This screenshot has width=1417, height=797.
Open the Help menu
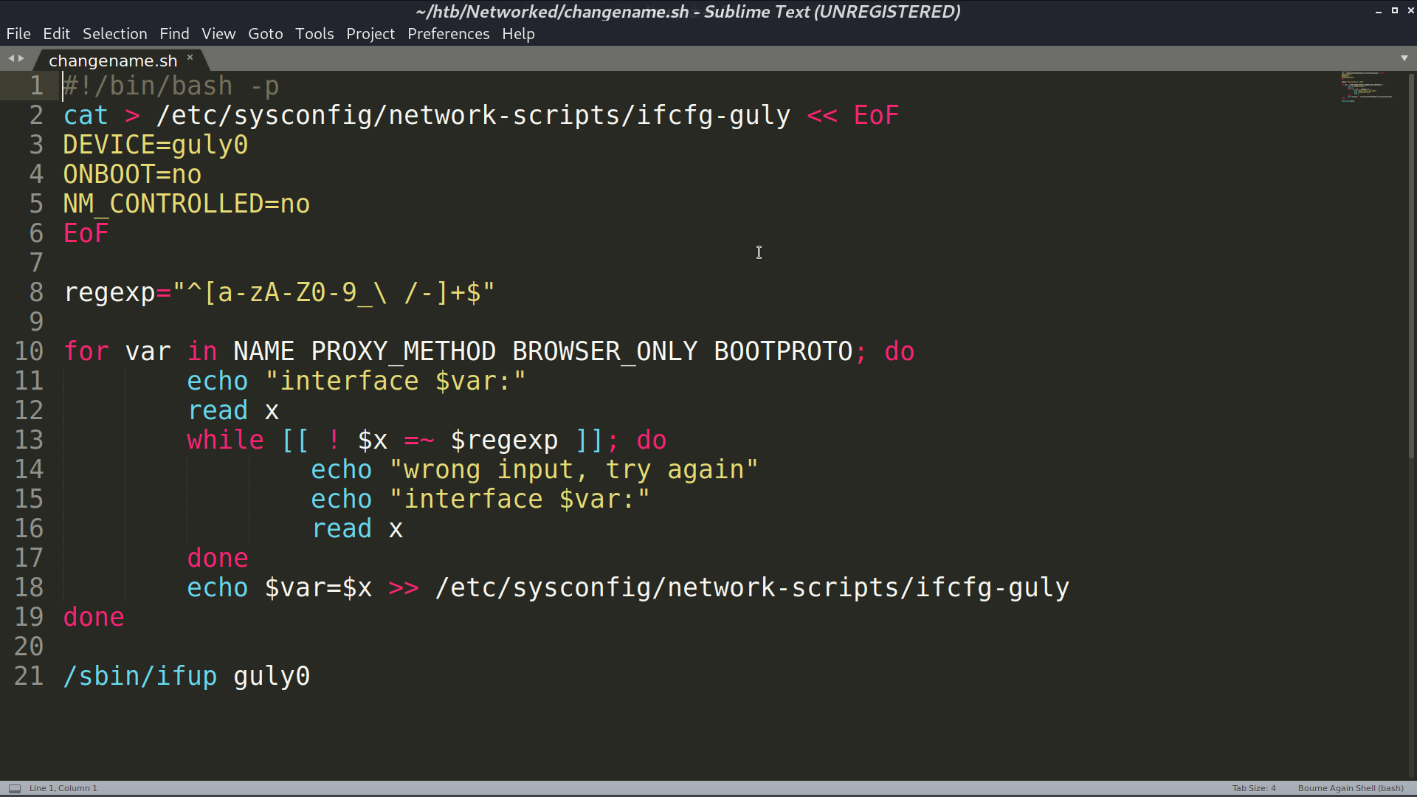518,34
